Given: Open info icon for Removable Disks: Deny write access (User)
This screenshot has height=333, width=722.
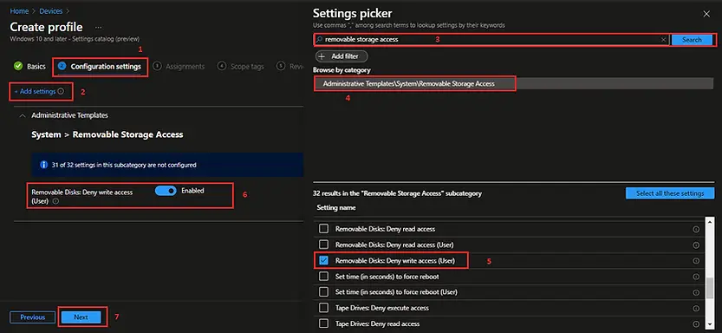Looking at the screenshot, I should click(696, 261).
